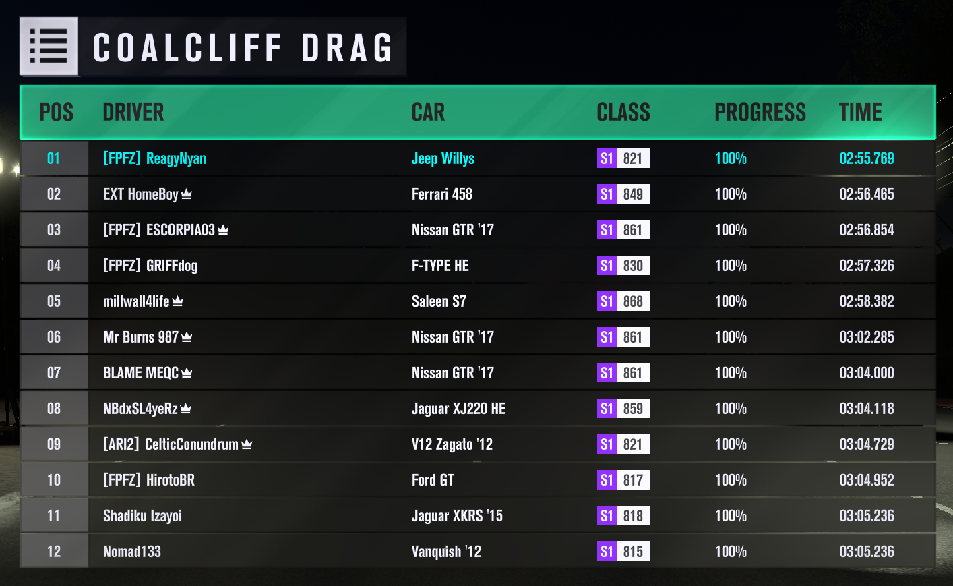Click the crown icon beside BLAME MEQC
Image resolution: width=953 pixels, height=586 pixels.
point(187,373)
